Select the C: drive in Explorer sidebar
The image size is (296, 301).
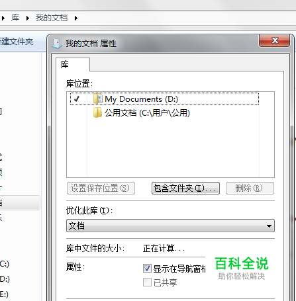coord(5,264)
